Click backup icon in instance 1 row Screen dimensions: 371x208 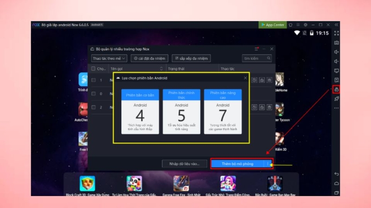[x=254, y=80]
